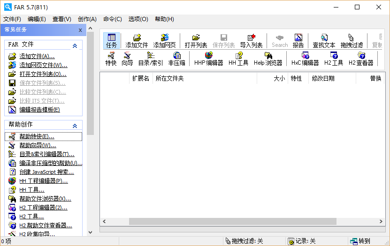Open HH 工程编辑器(P)... link
Image resolution: width=390 pixels, height=246 pixels.
(x=44, y=181)
